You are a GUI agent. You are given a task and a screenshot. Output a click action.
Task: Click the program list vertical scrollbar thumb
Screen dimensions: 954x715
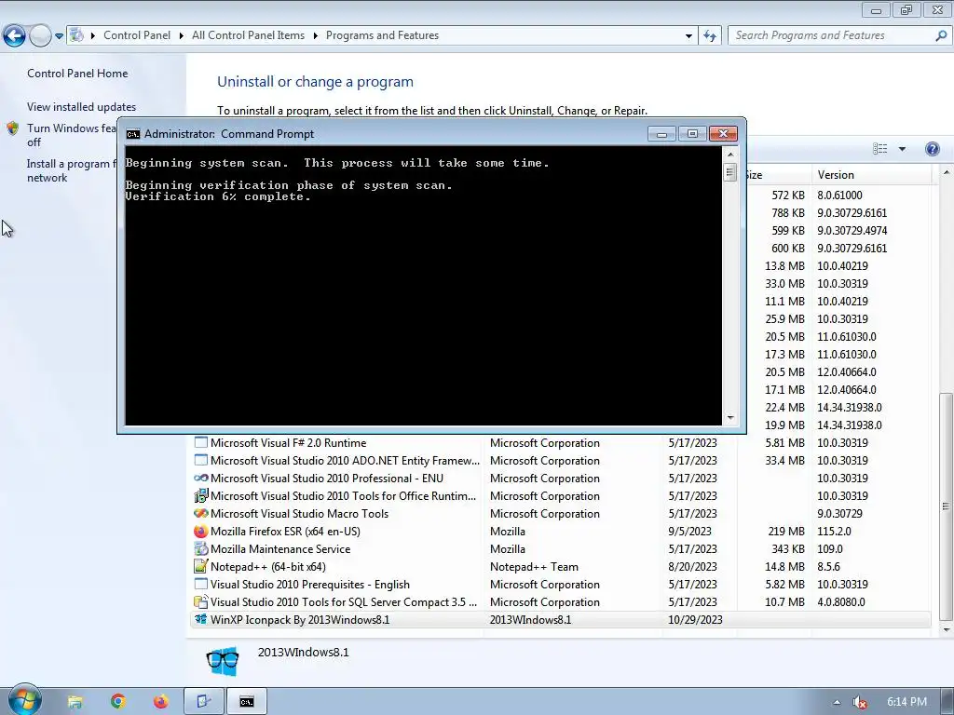(x=946, y=506)
